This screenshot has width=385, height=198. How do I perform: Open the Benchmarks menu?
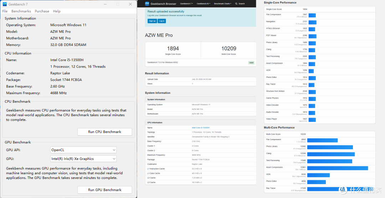pos(21,11)
